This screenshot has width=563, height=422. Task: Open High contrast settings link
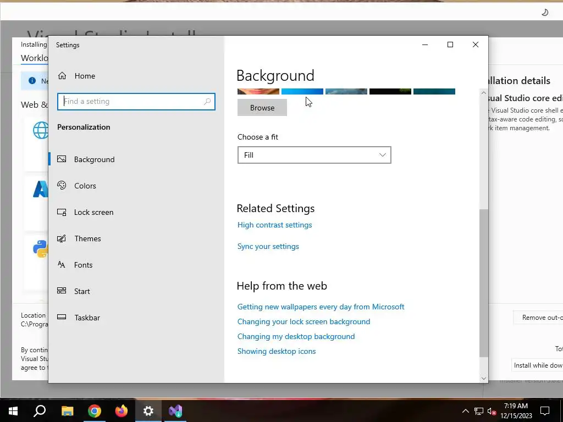[275, 225]
